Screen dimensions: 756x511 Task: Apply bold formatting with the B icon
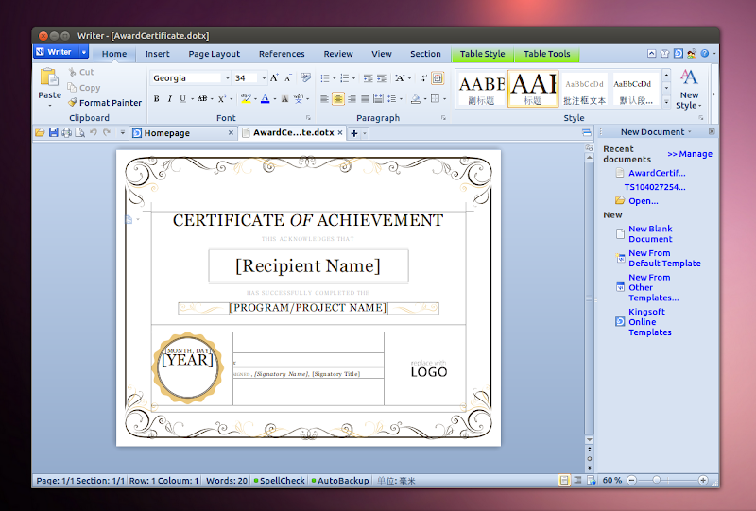pyautogui.click(x=157, y=99)
